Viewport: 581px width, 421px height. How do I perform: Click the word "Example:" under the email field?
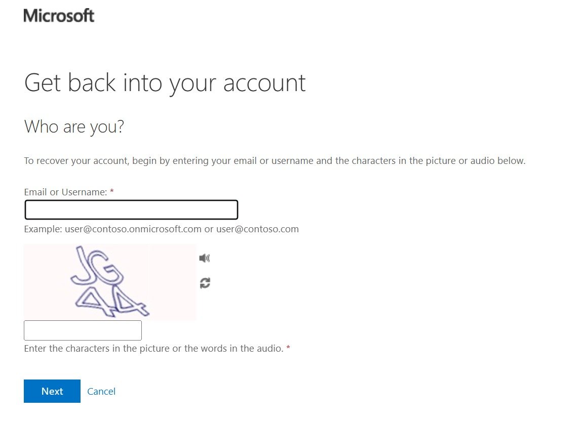coord(43,229)
